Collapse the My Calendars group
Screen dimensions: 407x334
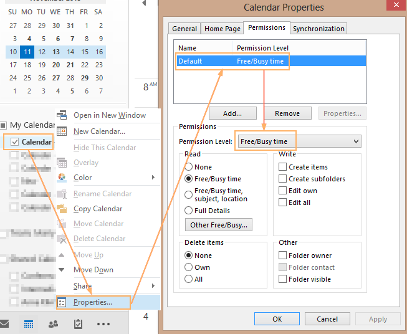tap(3, 125)
